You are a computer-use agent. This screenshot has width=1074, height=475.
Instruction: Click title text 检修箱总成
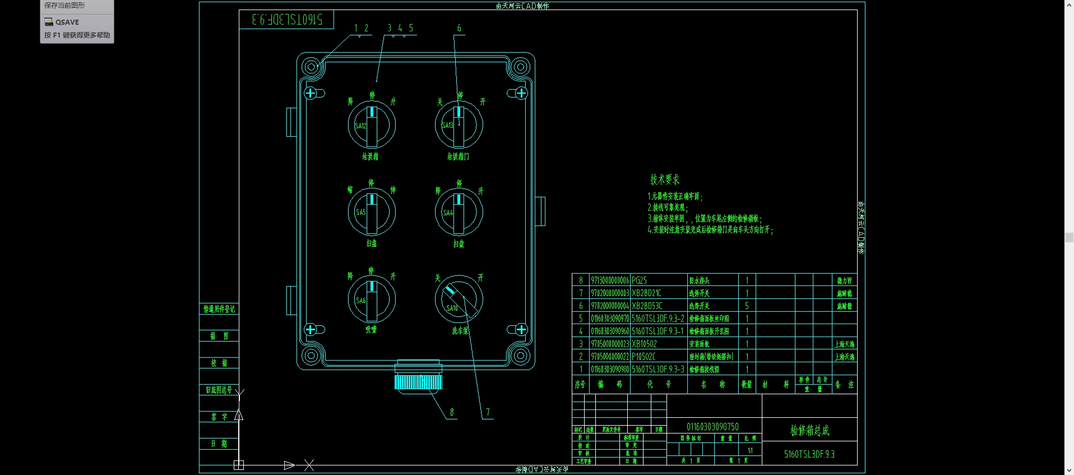click(x=809, y=430)
